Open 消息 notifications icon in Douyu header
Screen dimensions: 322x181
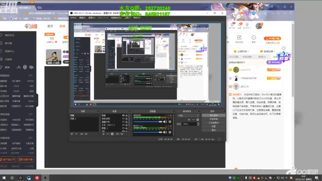(x=240, y=25)
